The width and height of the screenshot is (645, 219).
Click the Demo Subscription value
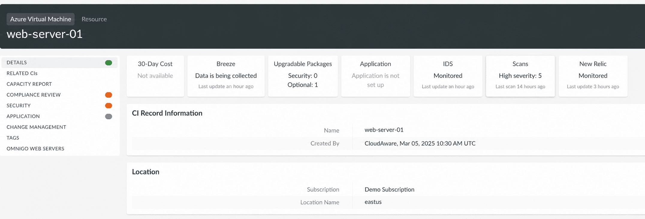coord(389,190)
